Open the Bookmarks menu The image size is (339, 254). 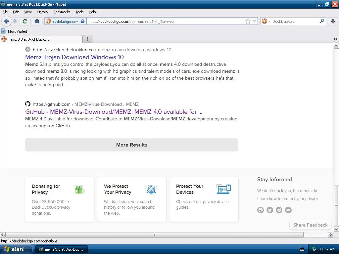click(x=62, y=12)
